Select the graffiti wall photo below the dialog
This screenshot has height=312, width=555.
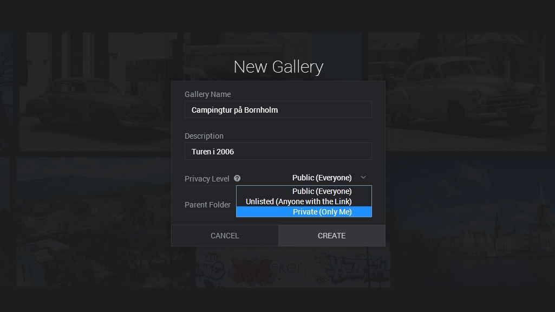(293, 268)
